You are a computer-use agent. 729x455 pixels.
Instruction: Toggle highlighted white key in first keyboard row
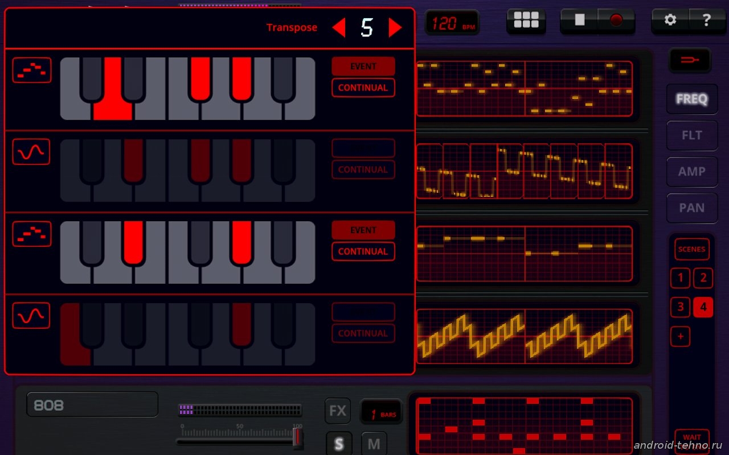coord(113,102)
